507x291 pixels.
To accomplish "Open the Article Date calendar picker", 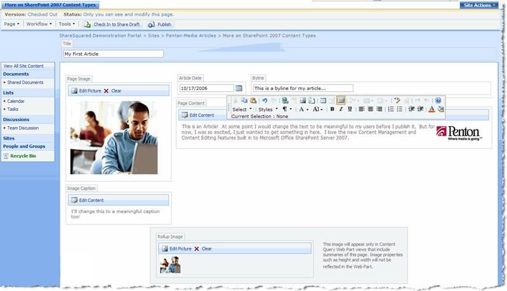I will coord(239,88).
